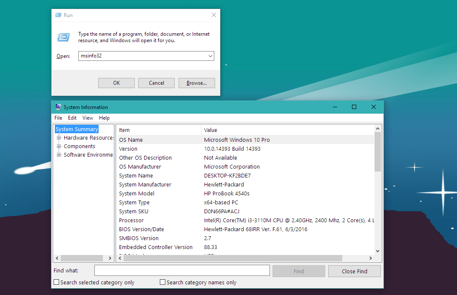457x295 pixels.
Task: Click the Run dialog title bar icon
Action: pos(58,15)
